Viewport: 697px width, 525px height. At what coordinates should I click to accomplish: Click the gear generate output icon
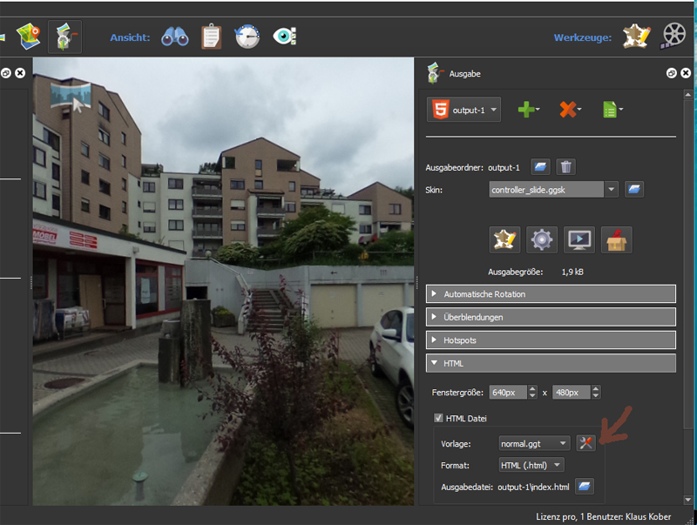542,239
